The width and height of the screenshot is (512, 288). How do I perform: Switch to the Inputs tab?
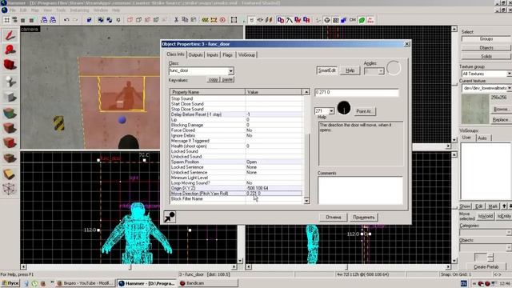click(x=212, y=55)
